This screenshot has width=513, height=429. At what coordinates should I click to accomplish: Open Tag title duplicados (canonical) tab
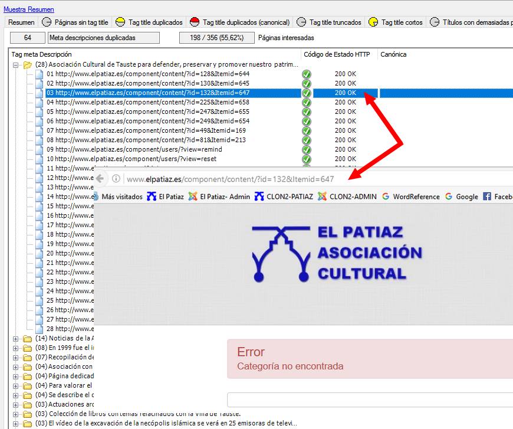240,22
